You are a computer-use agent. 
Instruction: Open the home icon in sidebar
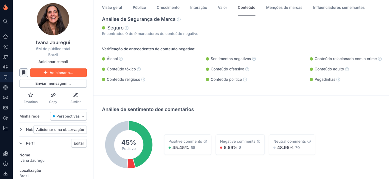[x=5, y=37]
